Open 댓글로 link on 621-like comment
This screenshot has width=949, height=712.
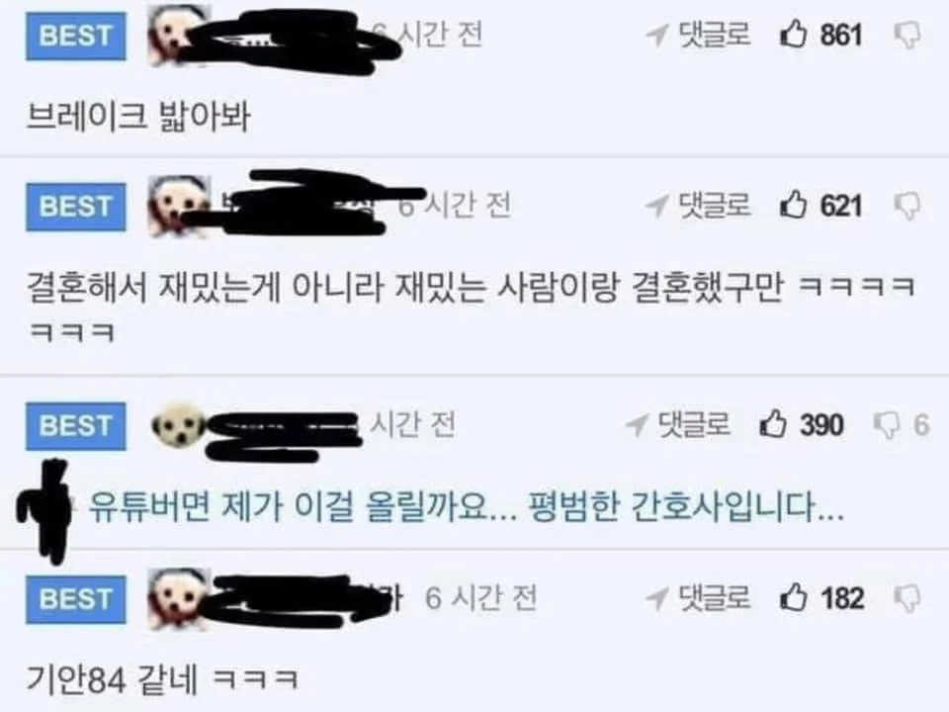pos(698,206)
